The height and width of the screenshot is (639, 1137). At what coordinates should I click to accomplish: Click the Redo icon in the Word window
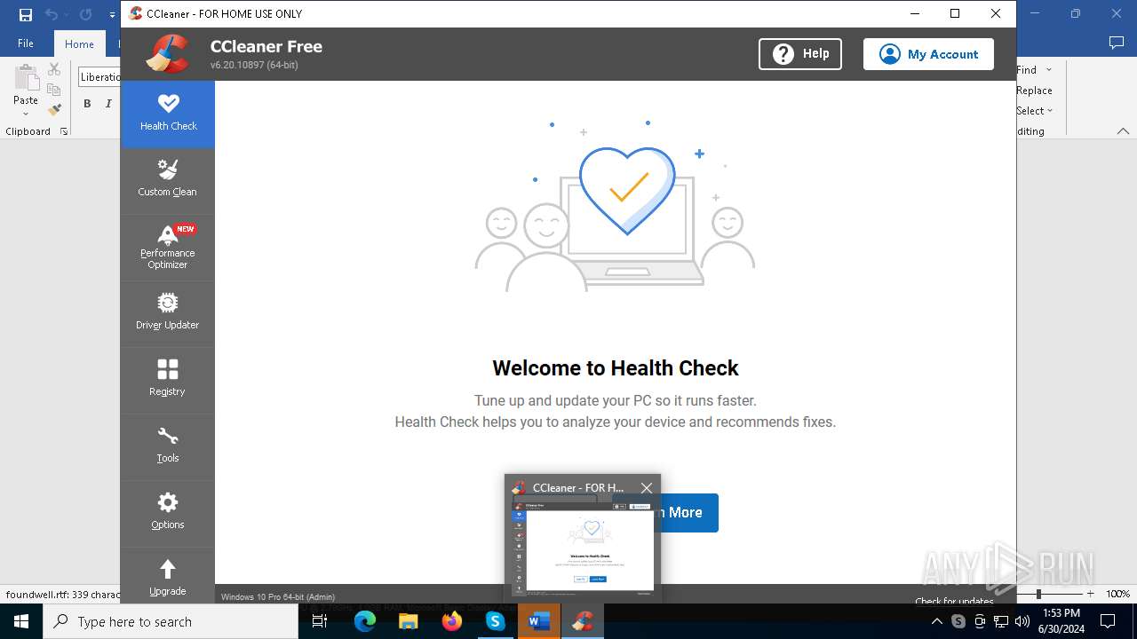(x=85, y=14)
